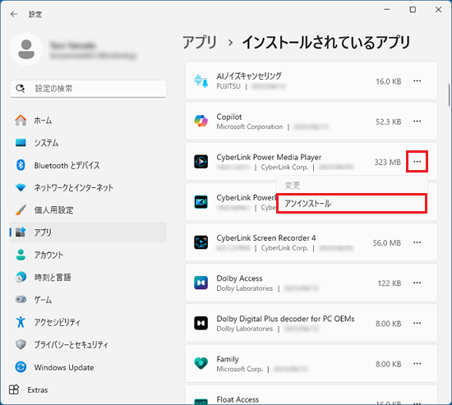Viewport: 452px width, 405px height.
Task: Click the CyberLink PowerDirector camera icon
Action: point(201,202)
